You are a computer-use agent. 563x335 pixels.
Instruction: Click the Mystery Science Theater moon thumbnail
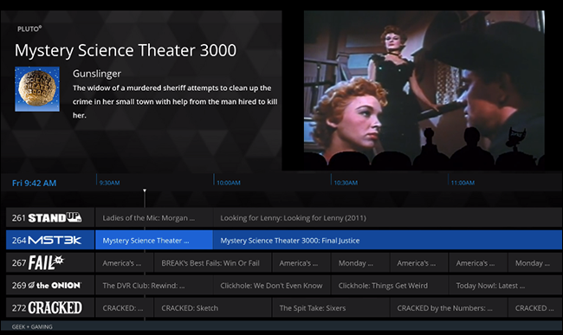(37, 89)
